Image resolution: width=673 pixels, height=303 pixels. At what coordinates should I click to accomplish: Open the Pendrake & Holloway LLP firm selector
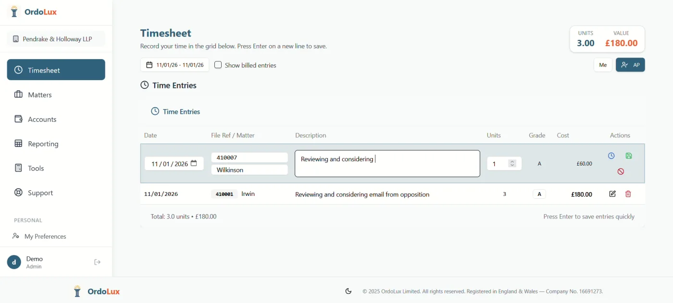click(x=56, y=39)
